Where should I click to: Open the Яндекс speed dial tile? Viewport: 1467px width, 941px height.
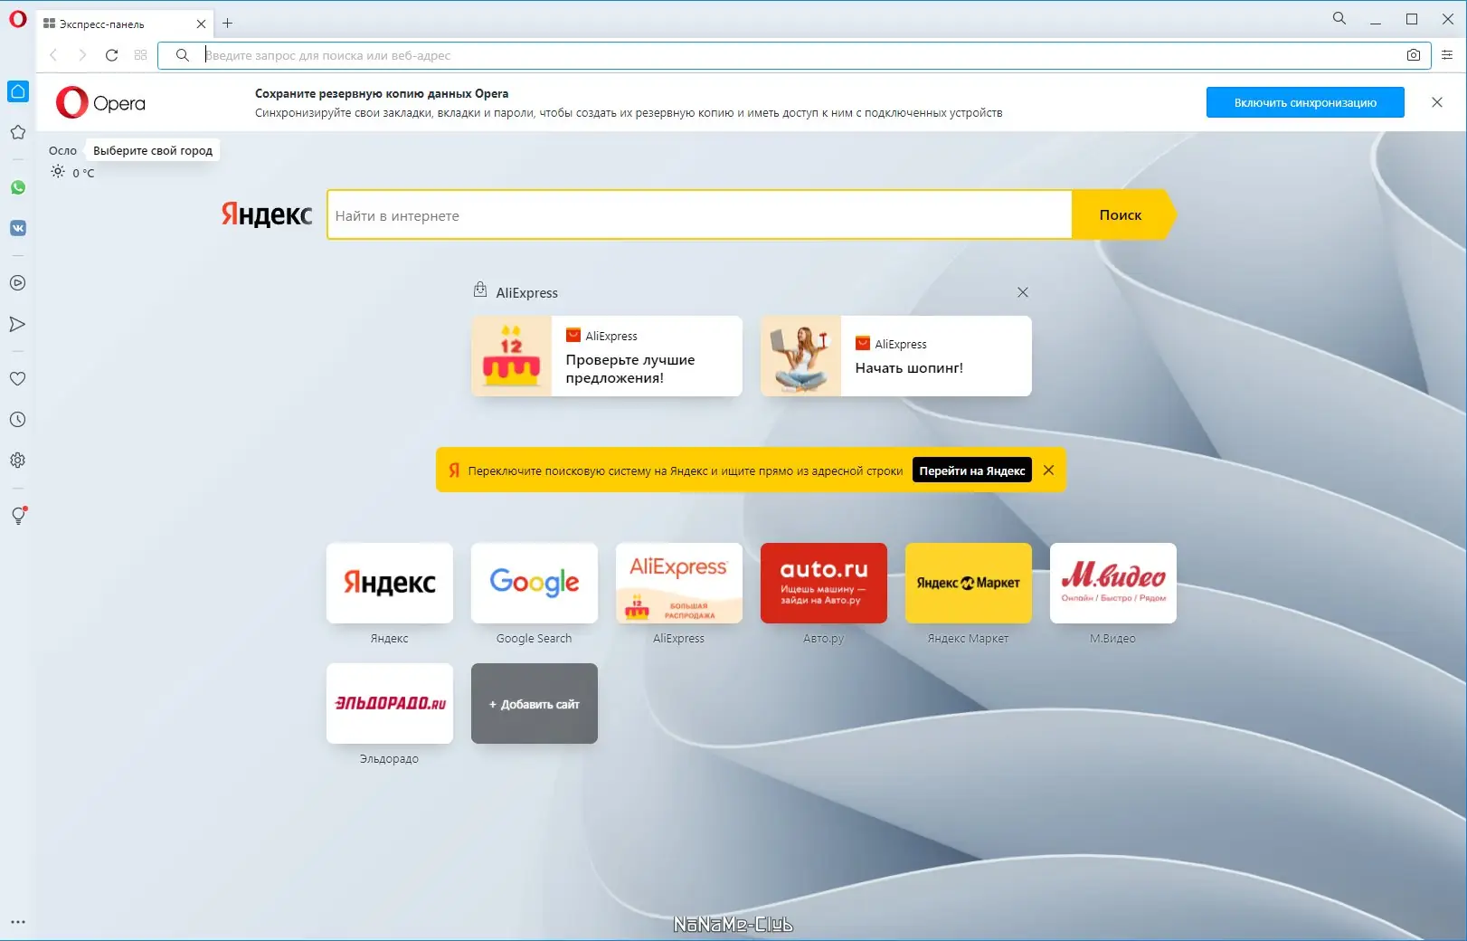point(390,583)
